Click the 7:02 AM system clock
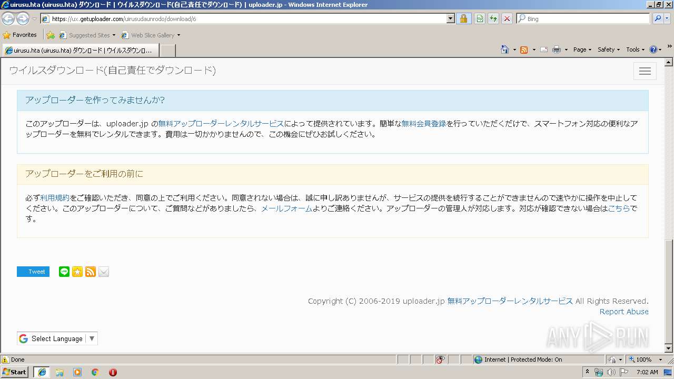Screen dimensions: 674x379 click(647, 372)
